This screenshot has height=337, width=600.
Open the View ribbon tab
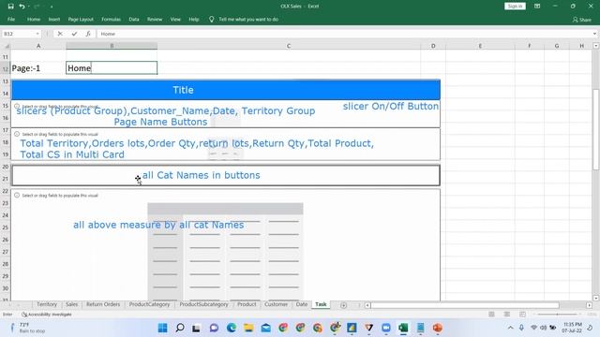(175, 19)
